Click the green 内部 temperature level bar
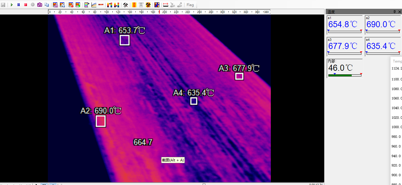 pos(345,75)
